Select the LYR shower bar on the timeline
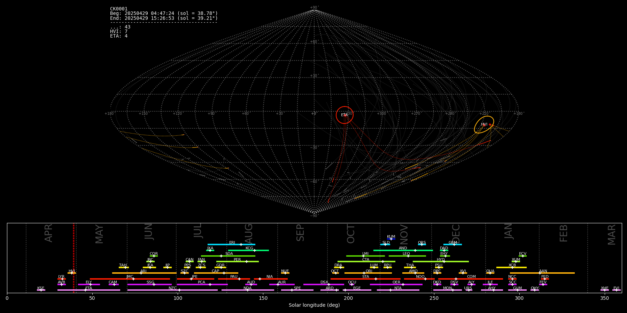Screen dimensions: 627x313 pos(62,279)
